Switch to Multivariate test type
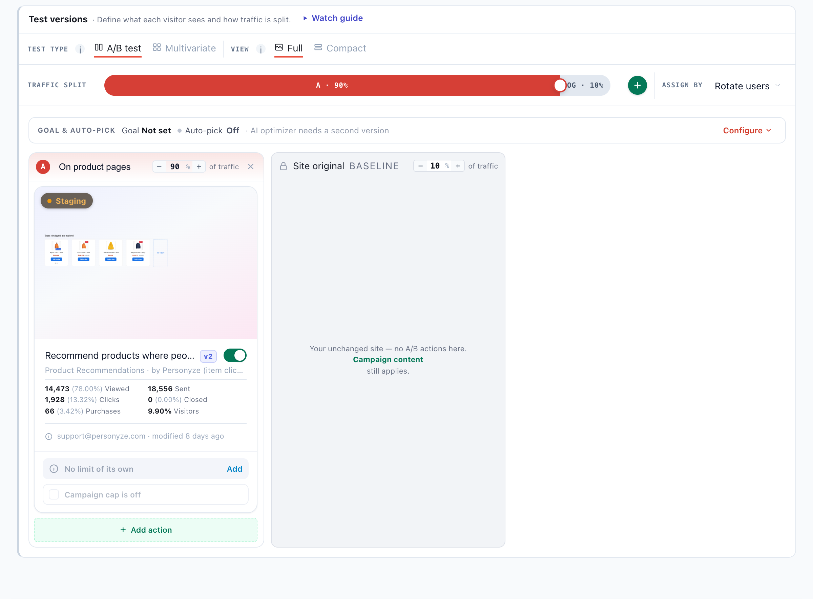Screen dimensions: 813x599 point(184,48)
